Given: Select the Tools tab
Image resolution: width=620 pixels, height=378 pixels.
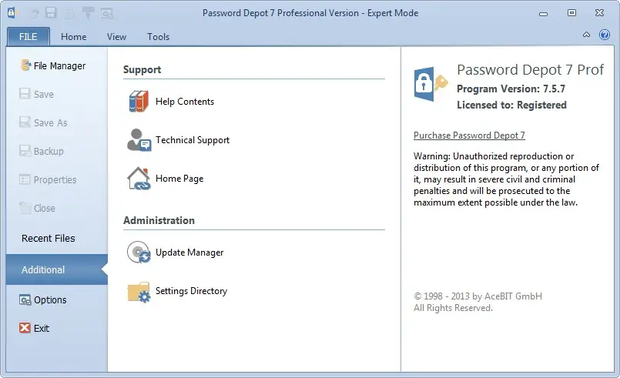Looking at the screenshot, I should (x=158, y=37).
